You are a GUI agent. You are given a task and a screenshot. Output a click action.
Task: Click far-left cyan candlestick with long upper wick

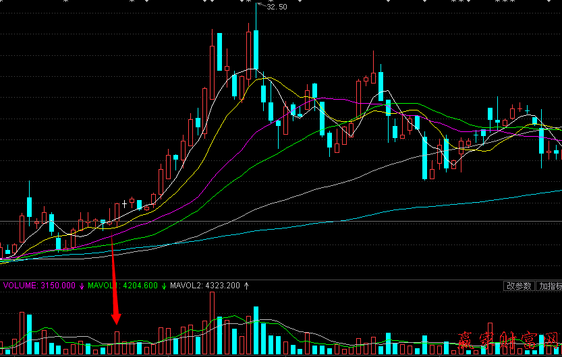(29, 206)
